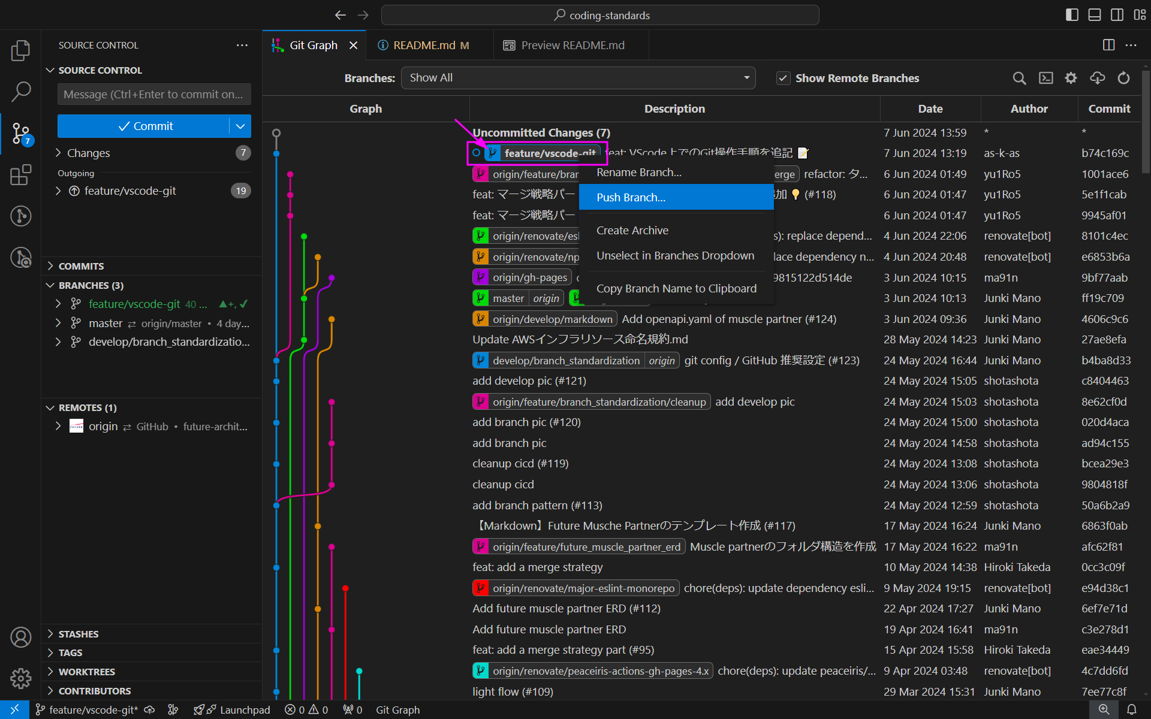The width and height of the screenshot is (1151, 719).
Task: Click Git Graph search commits icon
Action: pos(1019,78)
